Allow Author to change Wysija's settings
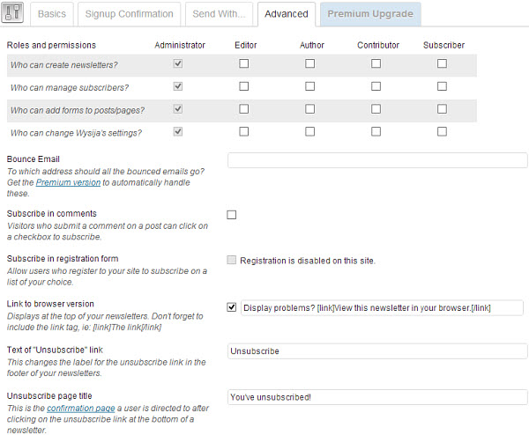This screenshot has height=435, width=529. coord(310,132)
